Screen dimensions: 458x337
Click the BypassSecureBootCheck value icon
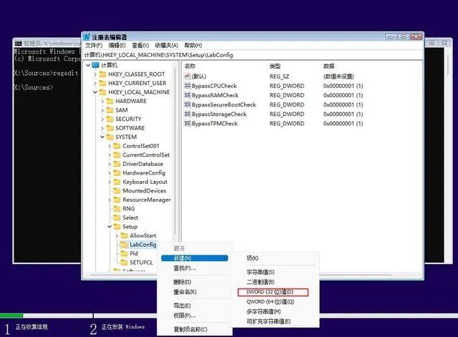187,104
